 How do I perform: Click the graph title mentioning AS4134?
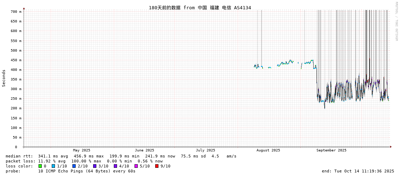200,7
